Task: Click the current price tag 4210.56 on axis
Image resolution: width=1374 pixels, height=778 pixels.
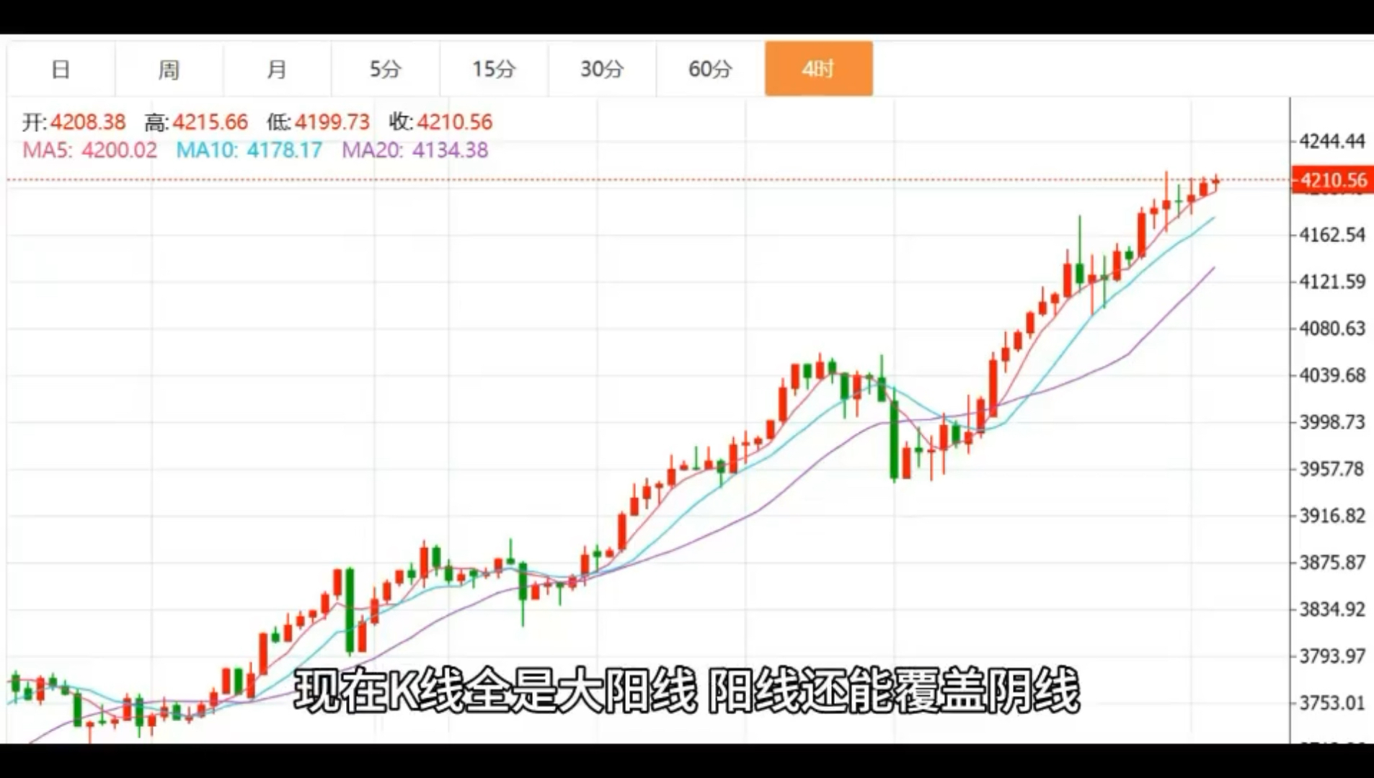Action: click(1333, 180)
